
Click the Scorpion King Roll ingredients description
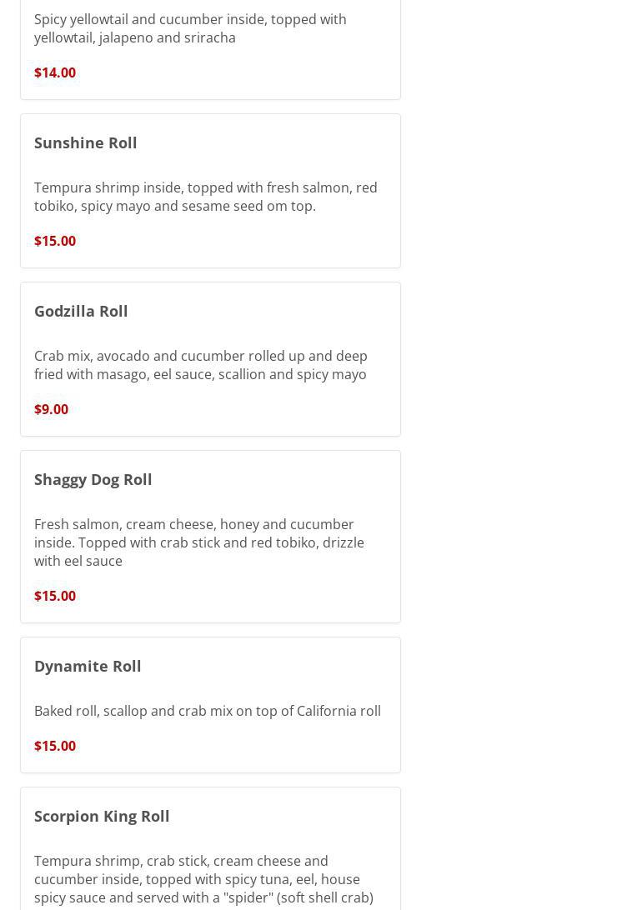(203, 879)
